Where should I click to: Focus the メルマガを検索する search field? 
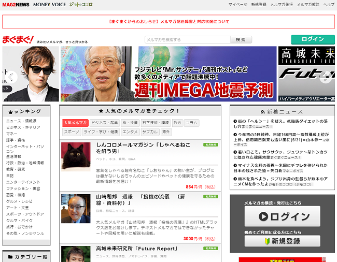(x=188, y=40)
